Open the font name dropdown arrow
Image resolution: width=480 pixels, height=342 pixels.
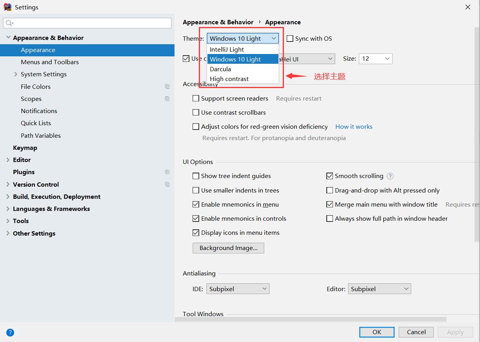[x=330, y=59]
